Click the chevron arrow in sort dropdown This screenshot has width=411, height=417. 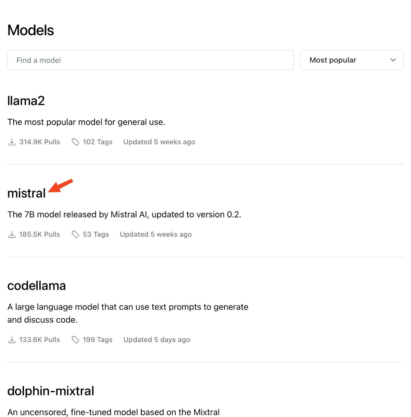point(393,60)
